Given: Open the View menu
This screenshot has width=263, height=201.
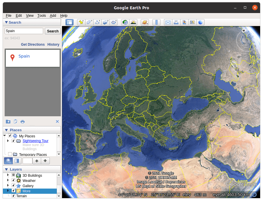Looking at the screenshot, I should click(x=30, y=16).
